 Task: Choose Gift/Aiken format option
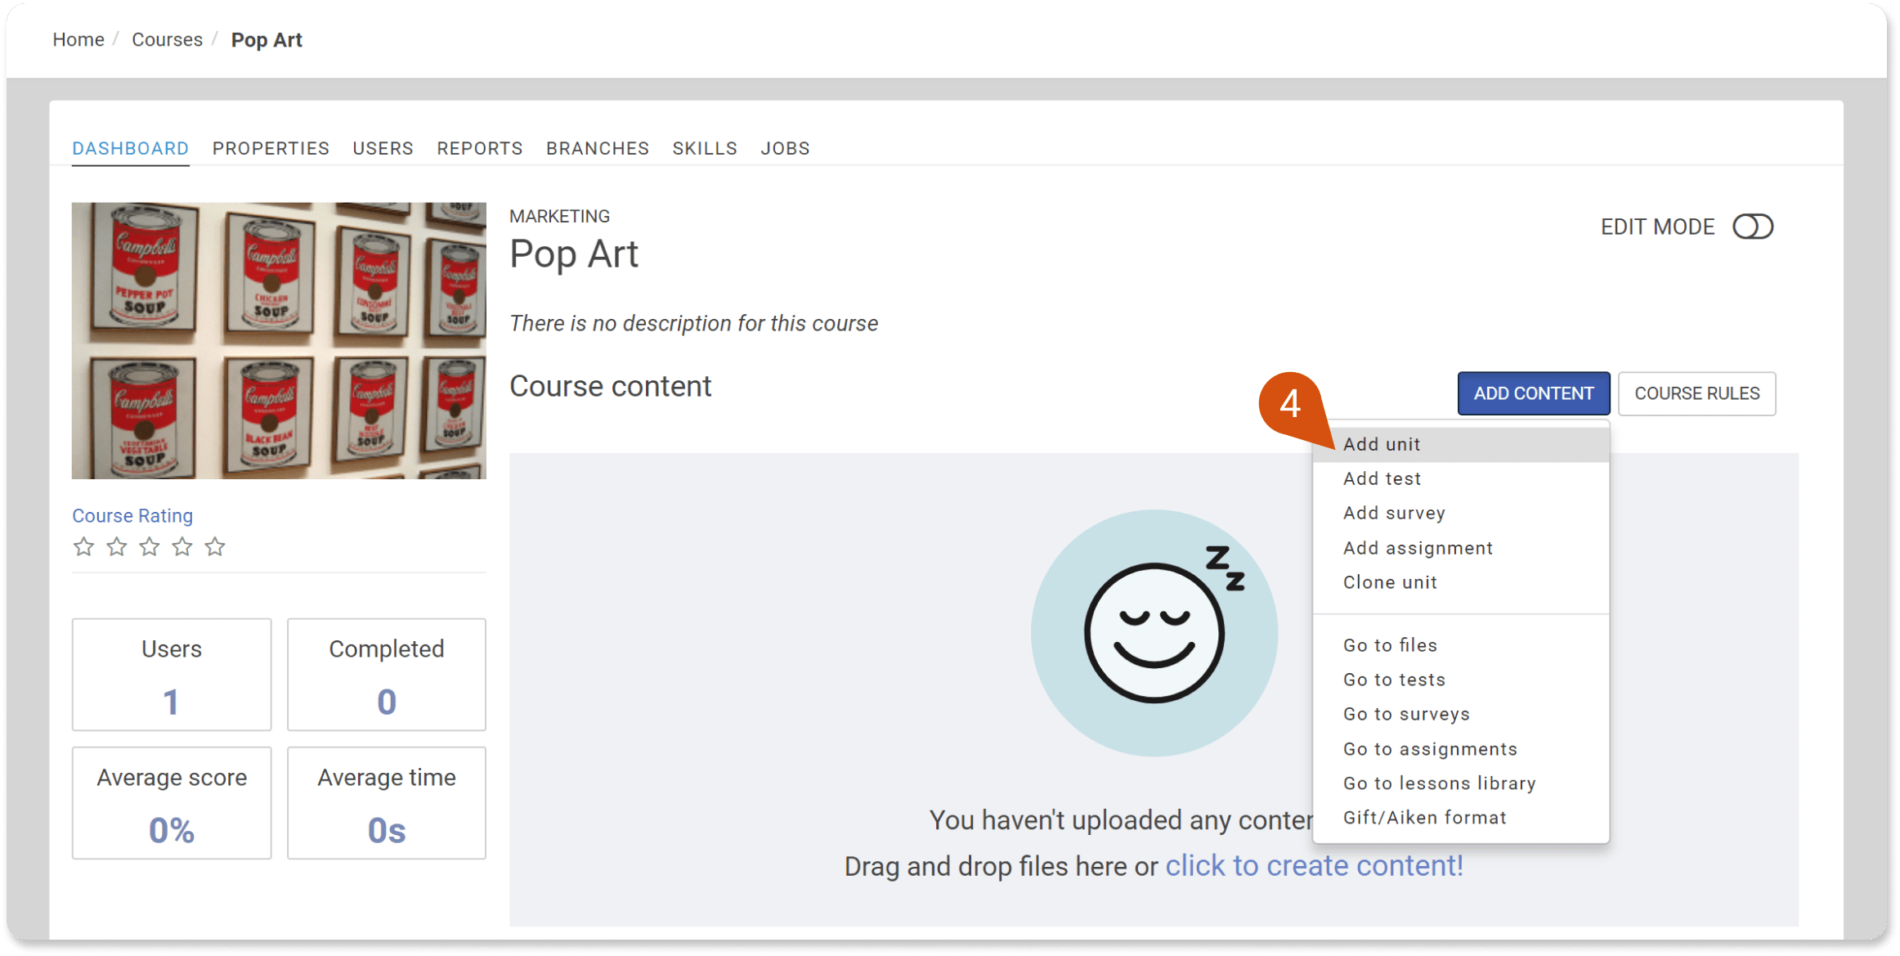[x=1424, y=818]
